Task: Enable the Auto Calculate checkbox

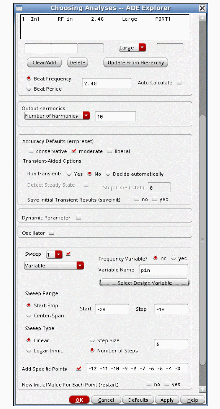Action: pyautogui.click(x=179, y=83)
